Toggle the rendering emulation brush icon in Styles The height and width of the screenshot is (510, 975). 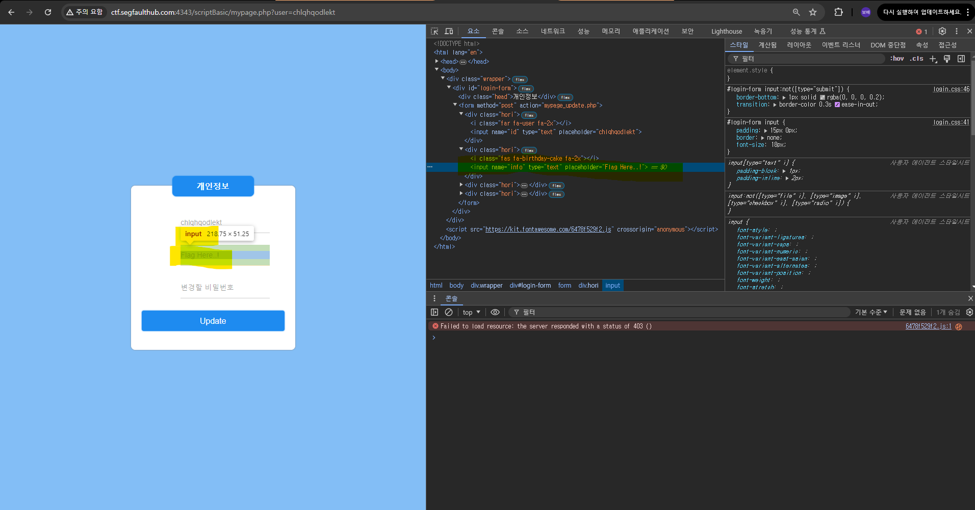tap(947, 59)
